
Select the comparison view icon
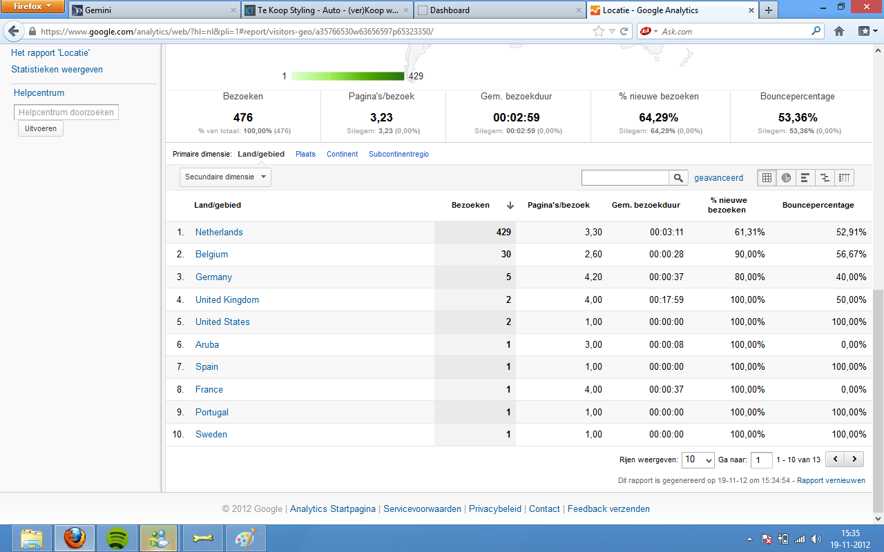pyautogui.click(x=825, y=178)
